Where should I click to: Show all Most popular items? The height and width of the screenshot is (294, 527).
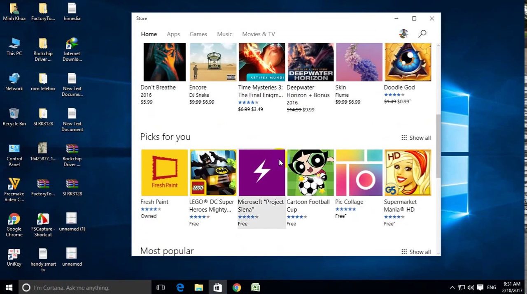tap(416, 252)
